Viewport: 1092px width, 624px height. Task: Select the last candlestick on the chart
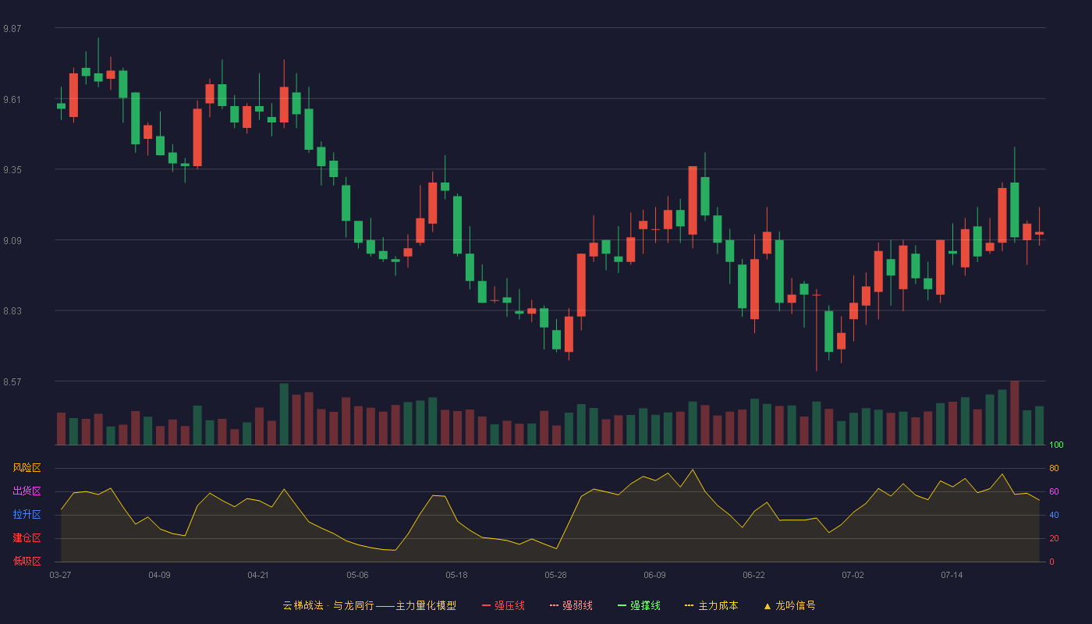coord(1039,232)
